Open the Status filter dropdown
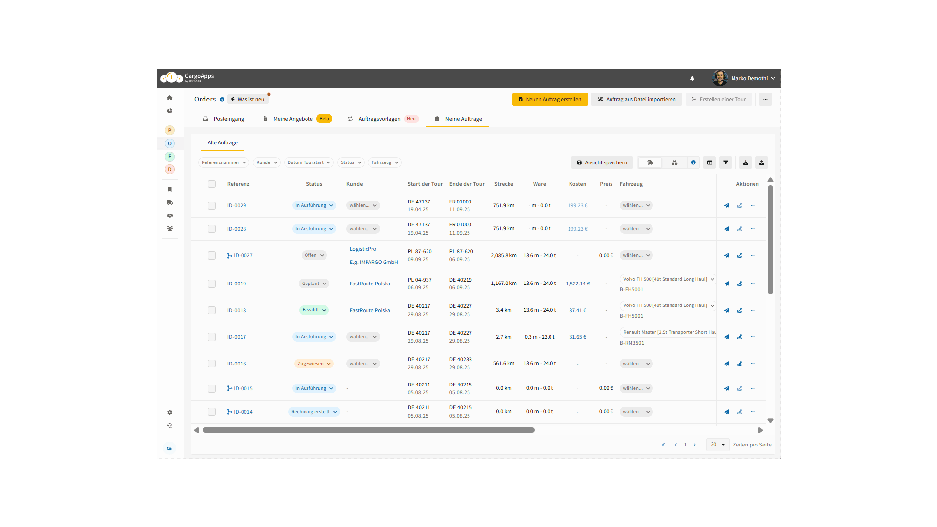 click(351, 162)
